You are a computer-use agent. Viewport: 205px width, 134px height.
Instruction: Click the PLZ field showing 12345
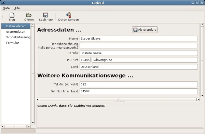coord(85,60)
